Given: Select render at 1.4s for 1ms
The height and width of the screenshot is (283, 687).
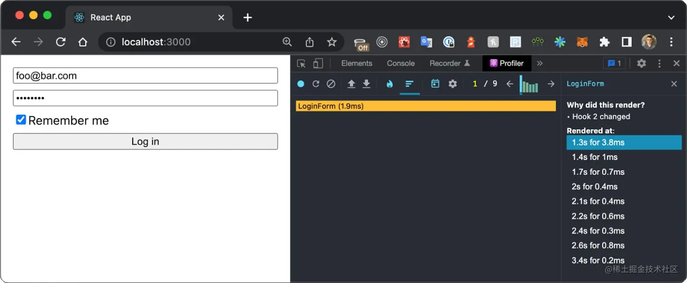Looking at the screenshot, I should click(x=624, y=157).
